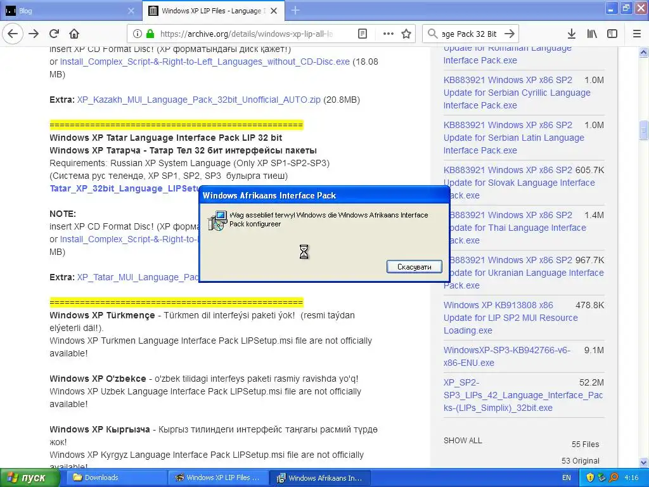Open page actions three-dots menu
The image size is (649, 487).
389,34
